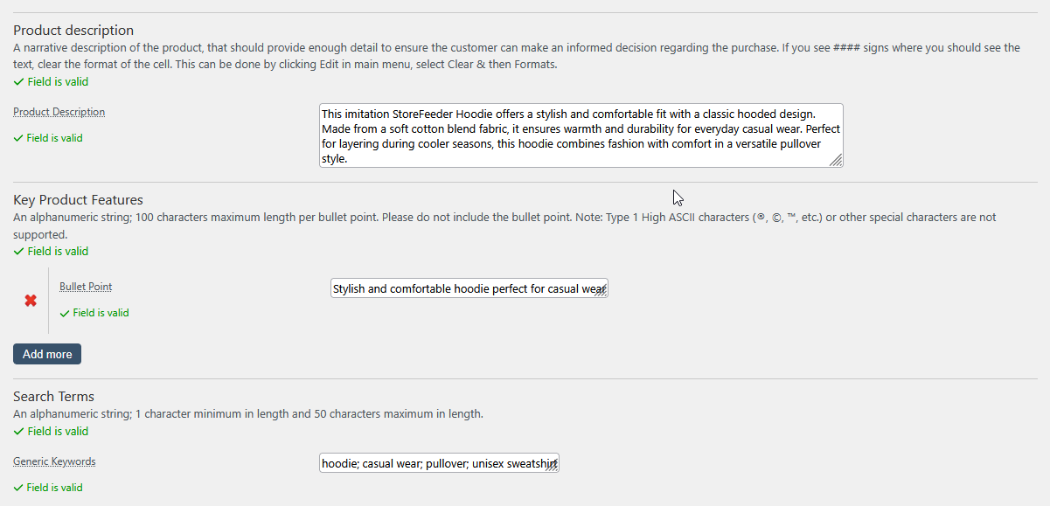Click the Search Terms section heading
This screenshot has height=506, width=1050.
pos(53,397)
